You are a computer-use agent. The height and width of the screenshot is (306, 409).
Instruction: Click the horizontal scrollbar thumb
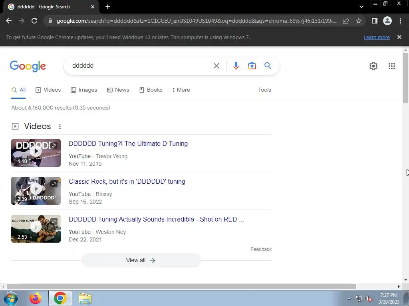181,286
